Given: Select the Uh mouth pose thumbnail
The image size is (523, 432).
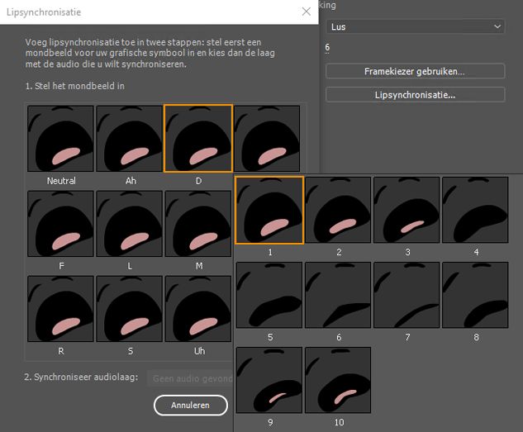Looking at the screenshot, I should (198, 309).
